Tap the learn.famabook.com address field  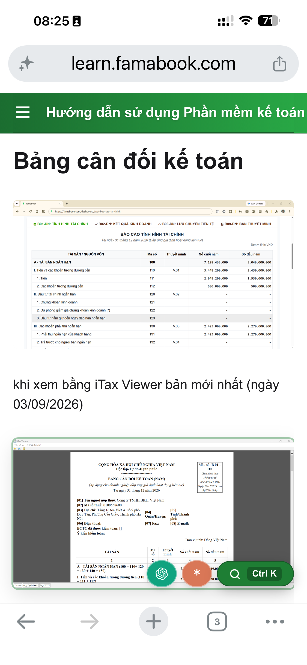click(153, 64)
